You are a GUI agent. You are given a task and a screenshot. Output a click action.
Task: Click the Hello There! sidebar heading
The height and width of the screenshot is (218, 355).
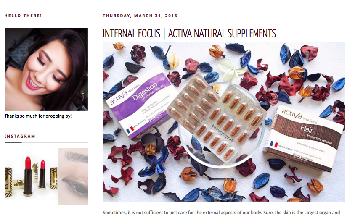(23, 16)
